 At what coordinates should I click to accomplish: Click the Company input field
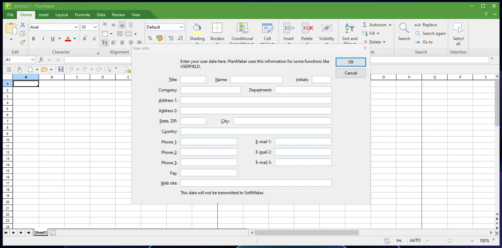(x=210, y=90)
